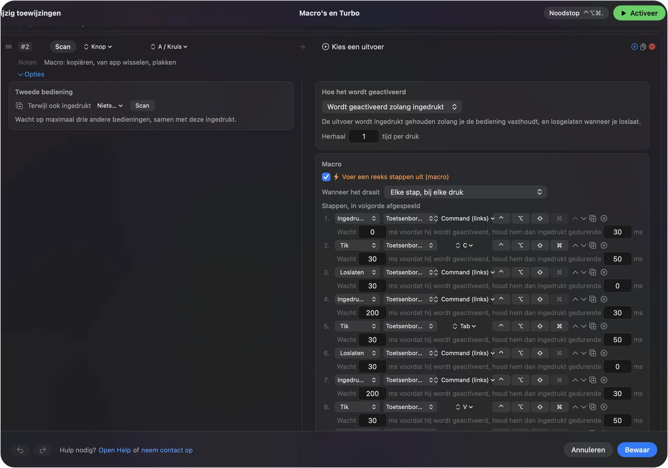Toggle the Command modifier on step 5
This screenshot has height=468, width=668.
(559, 326)
